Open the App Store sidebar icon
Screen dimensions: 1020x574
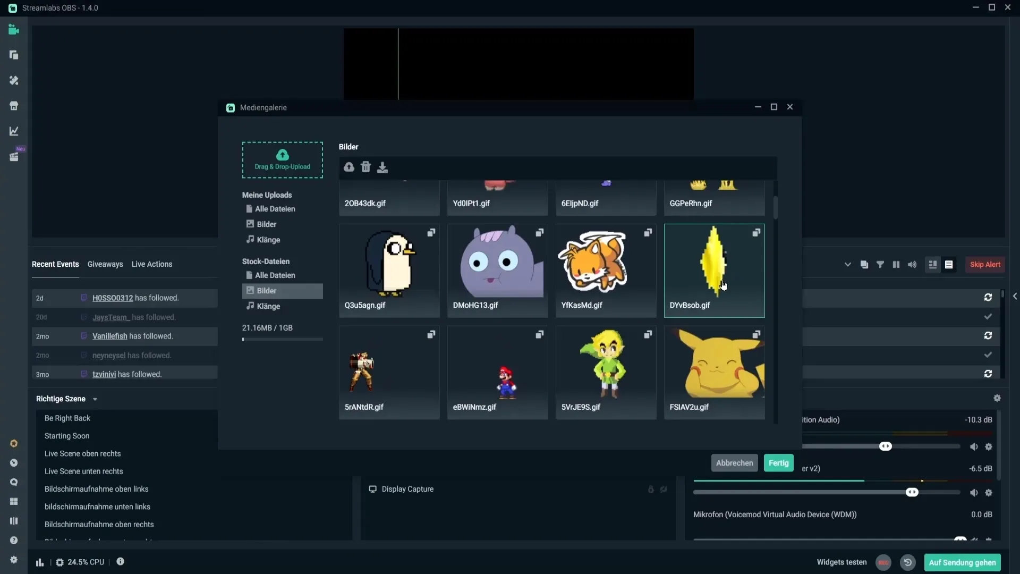(x=14, y=106)
